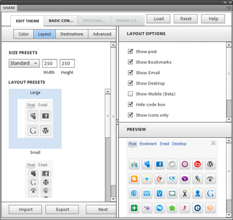This screenshot has height=220, width=233.
Task: Open the Basic Con... tab
Action: coord(61,20)
